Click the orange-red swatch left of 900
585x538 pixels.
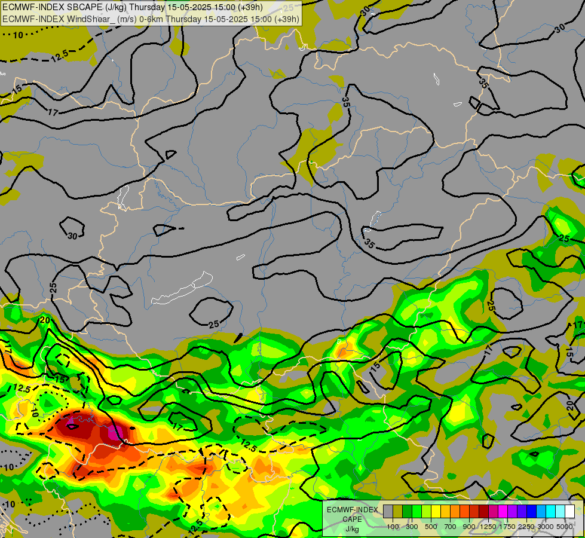[x=464, y=511]
